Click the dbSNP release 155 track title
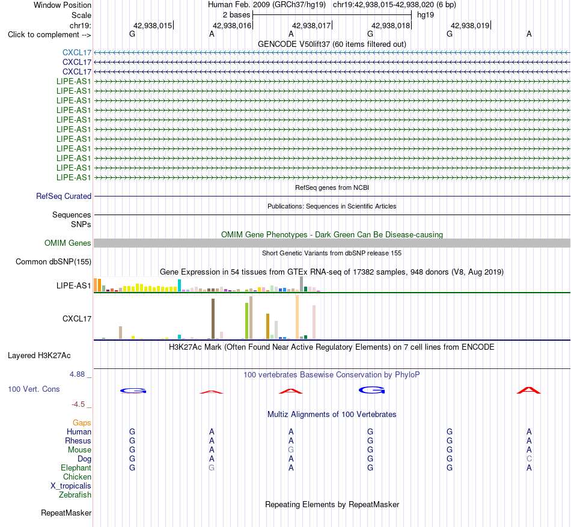Viewport: 571px width, 527px height. 332,253
